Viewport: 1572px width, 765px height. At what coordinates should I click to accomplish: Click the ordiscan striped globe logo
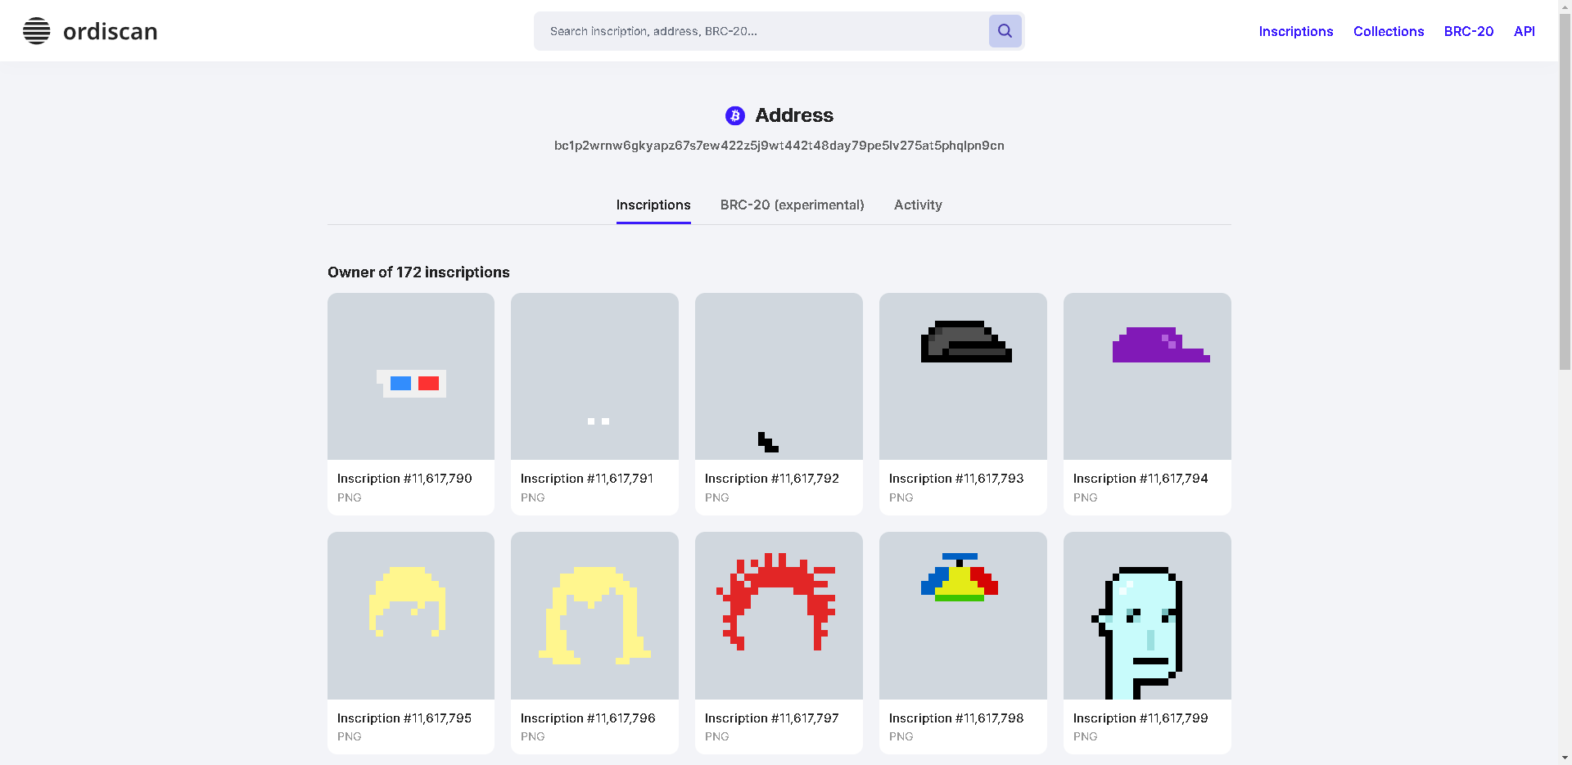point(37,31)
